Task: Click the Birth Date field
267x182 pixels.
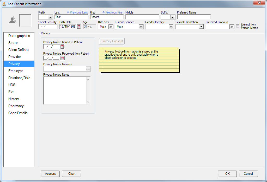Action: [x=68, y=27]
